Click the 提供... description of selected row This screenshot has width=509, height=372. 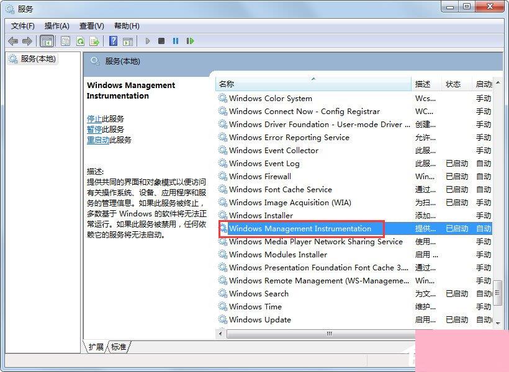pyautogui.click(x=426, y=228)
